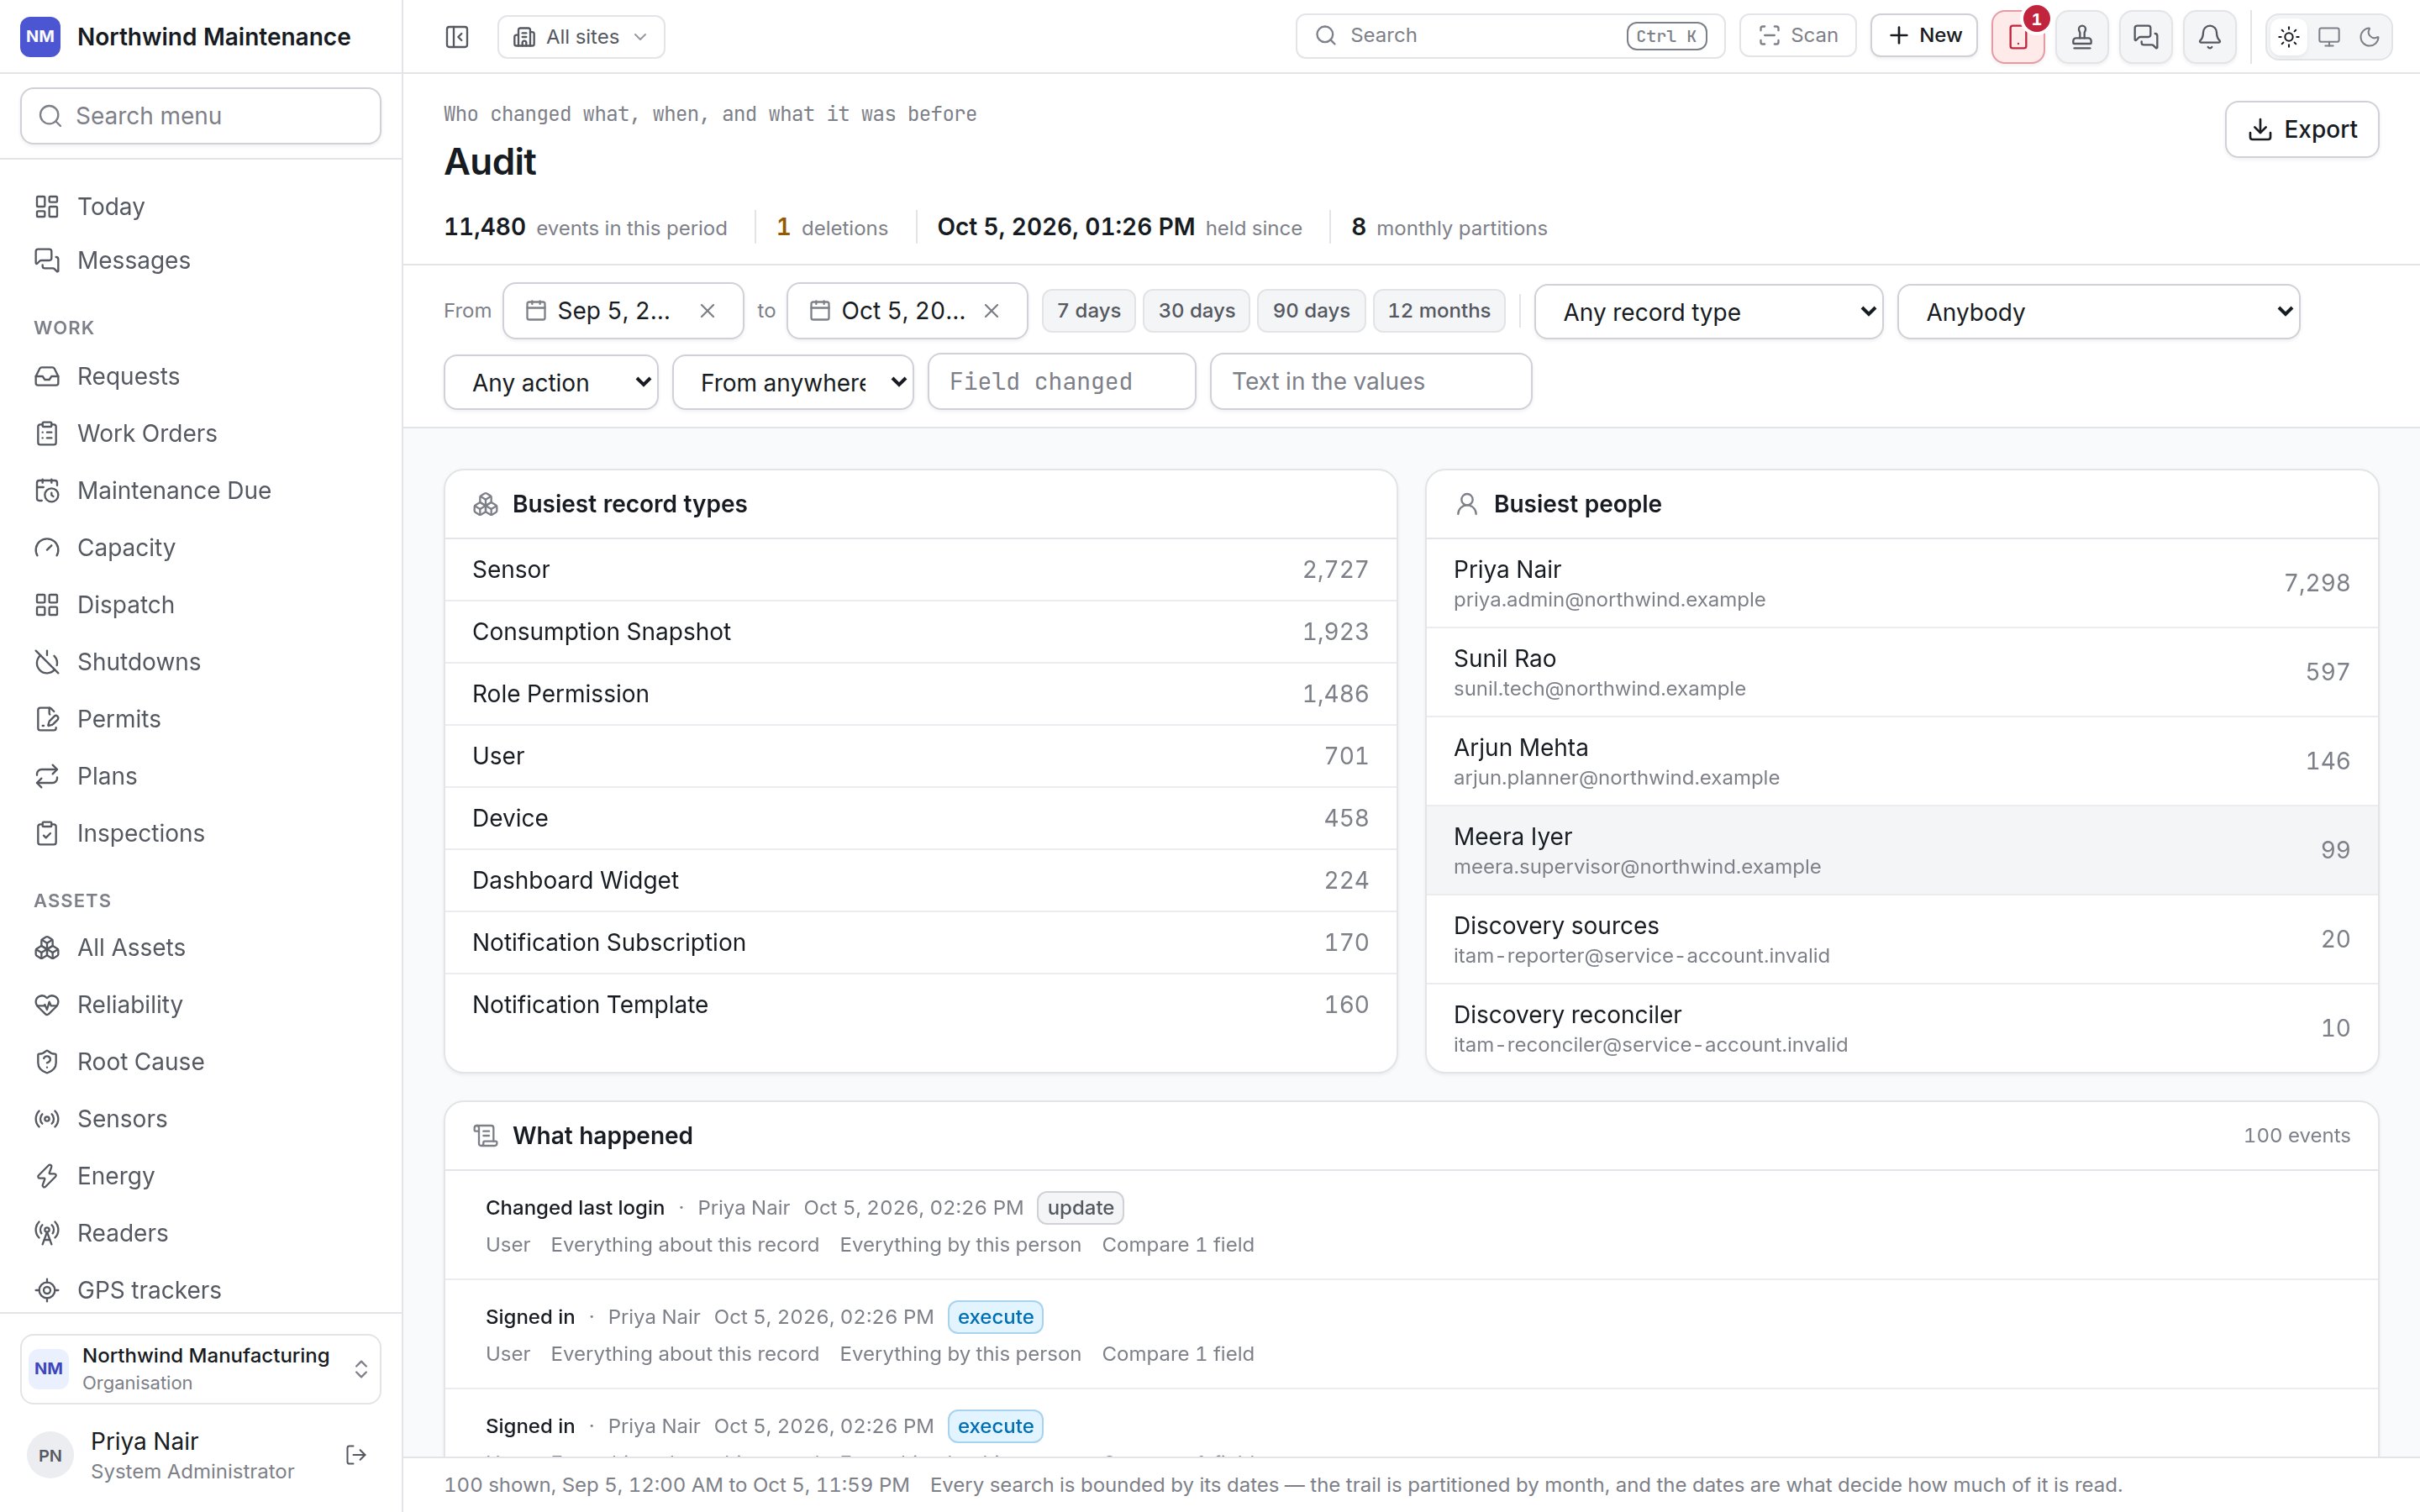The width and height of the screenshot is (2420, 1512).
Task: Select the Sensor record type row
Action: click(x=920, y=570)
